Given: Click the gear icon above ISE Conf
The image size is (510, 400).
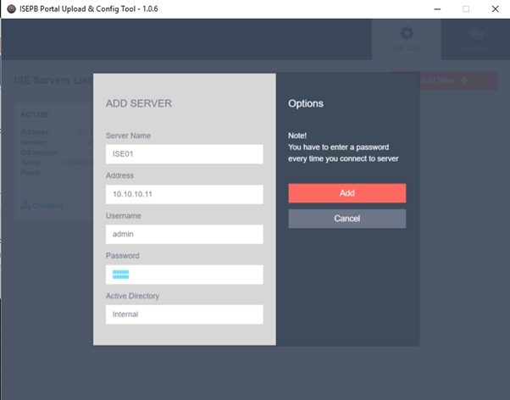Looking at the screenshot, I should point(407,33).
